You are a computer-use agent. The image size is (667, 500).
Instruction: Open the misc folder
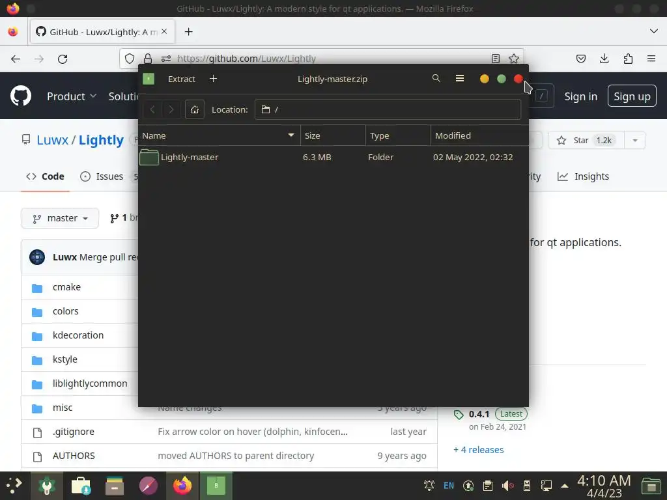click(63, 408)
